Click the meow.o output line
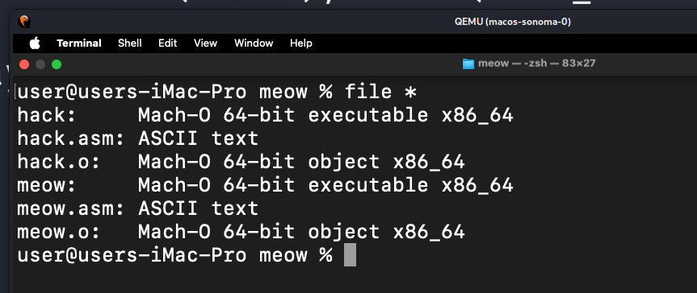This screenshot has width=697, height=293. 241,232
